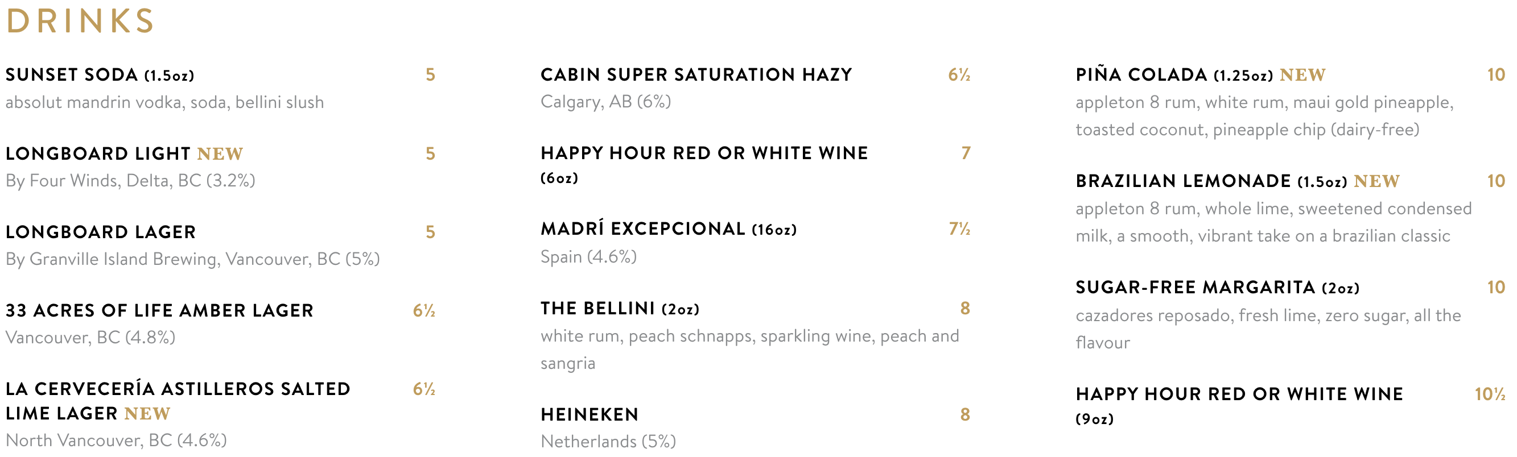The height and width of the screenshot is (457, 1517).
Task: Select Happy Hour Red or White Wine 6oz
Action: pos(704,165)
